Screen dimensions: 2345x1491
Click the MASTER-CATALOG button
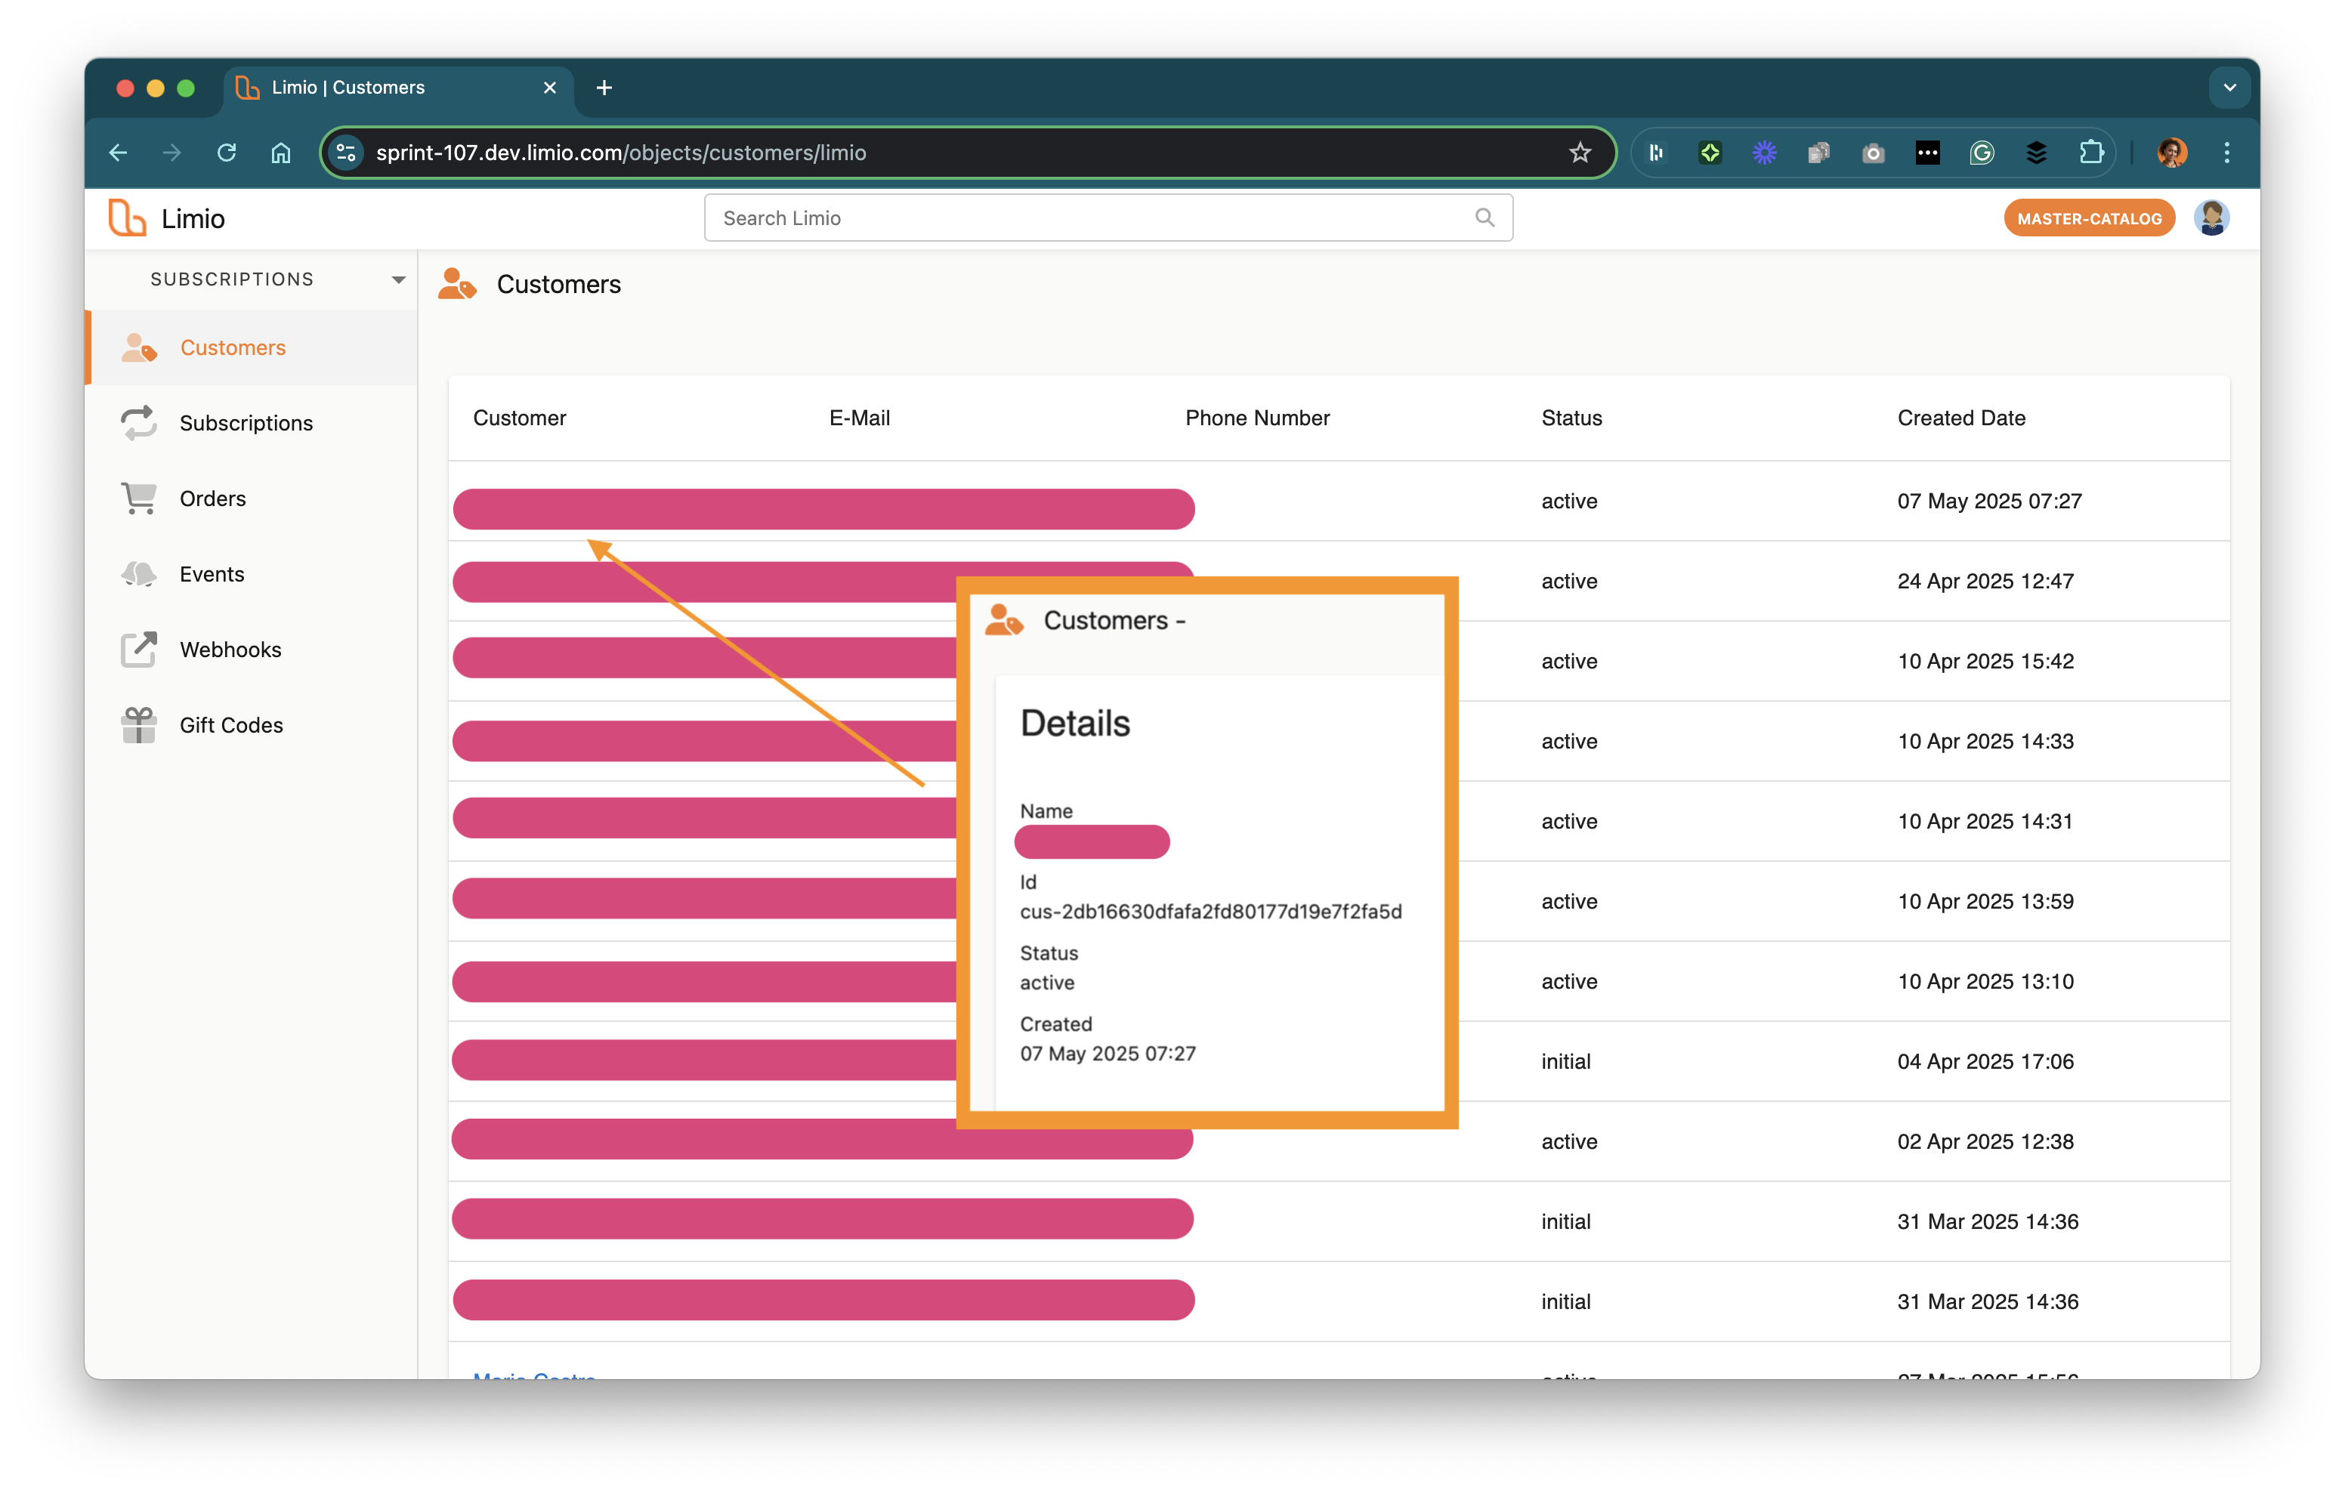click(2089, 218)
